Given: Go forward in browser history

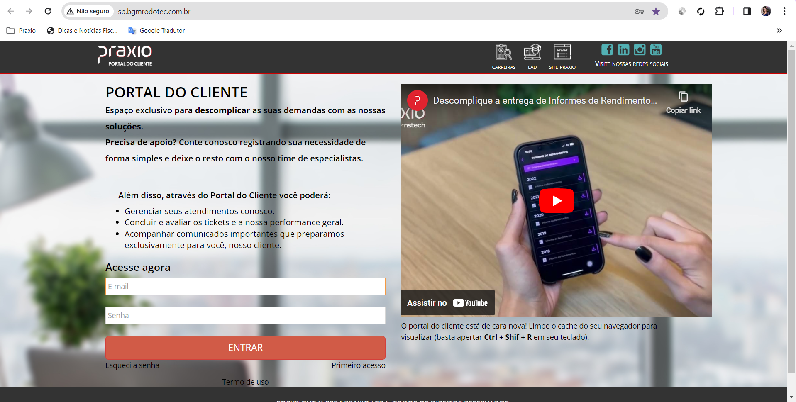Looking at the screenshot, I should tap(29, 11).
